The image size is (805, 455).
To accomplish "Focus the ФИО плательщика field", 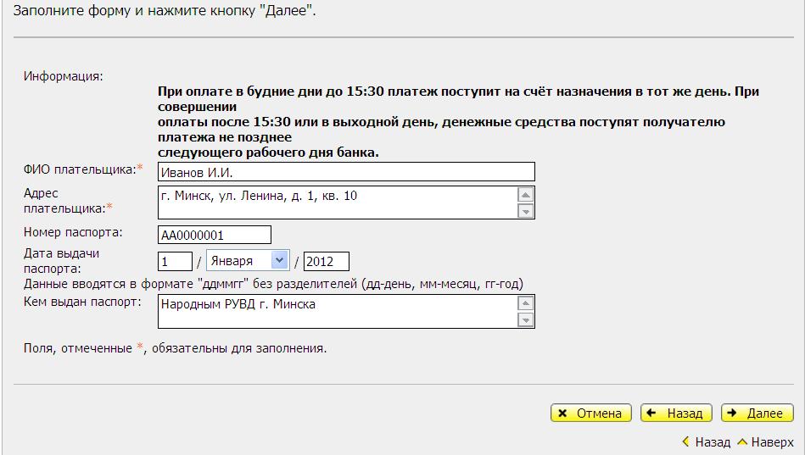I will pyautogui.click(x=346, y=172).
